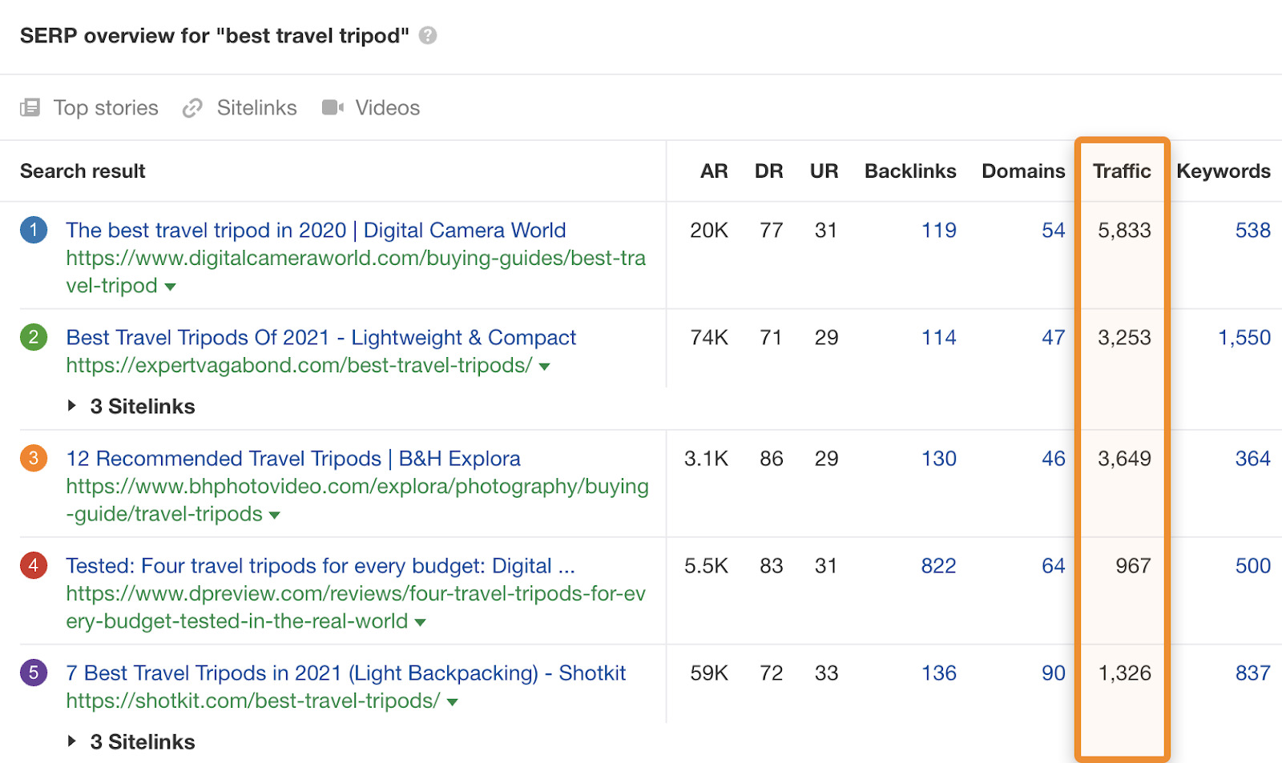1282x763 pixels.
Task: Open dropdown arrow next to dpreview URL
Action: tap(421, 622)
